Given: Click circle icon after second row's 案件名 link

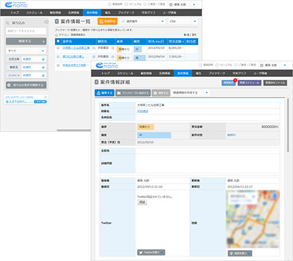Looking at the screenshot, I should pyautogui.click(x=94, y=56).
